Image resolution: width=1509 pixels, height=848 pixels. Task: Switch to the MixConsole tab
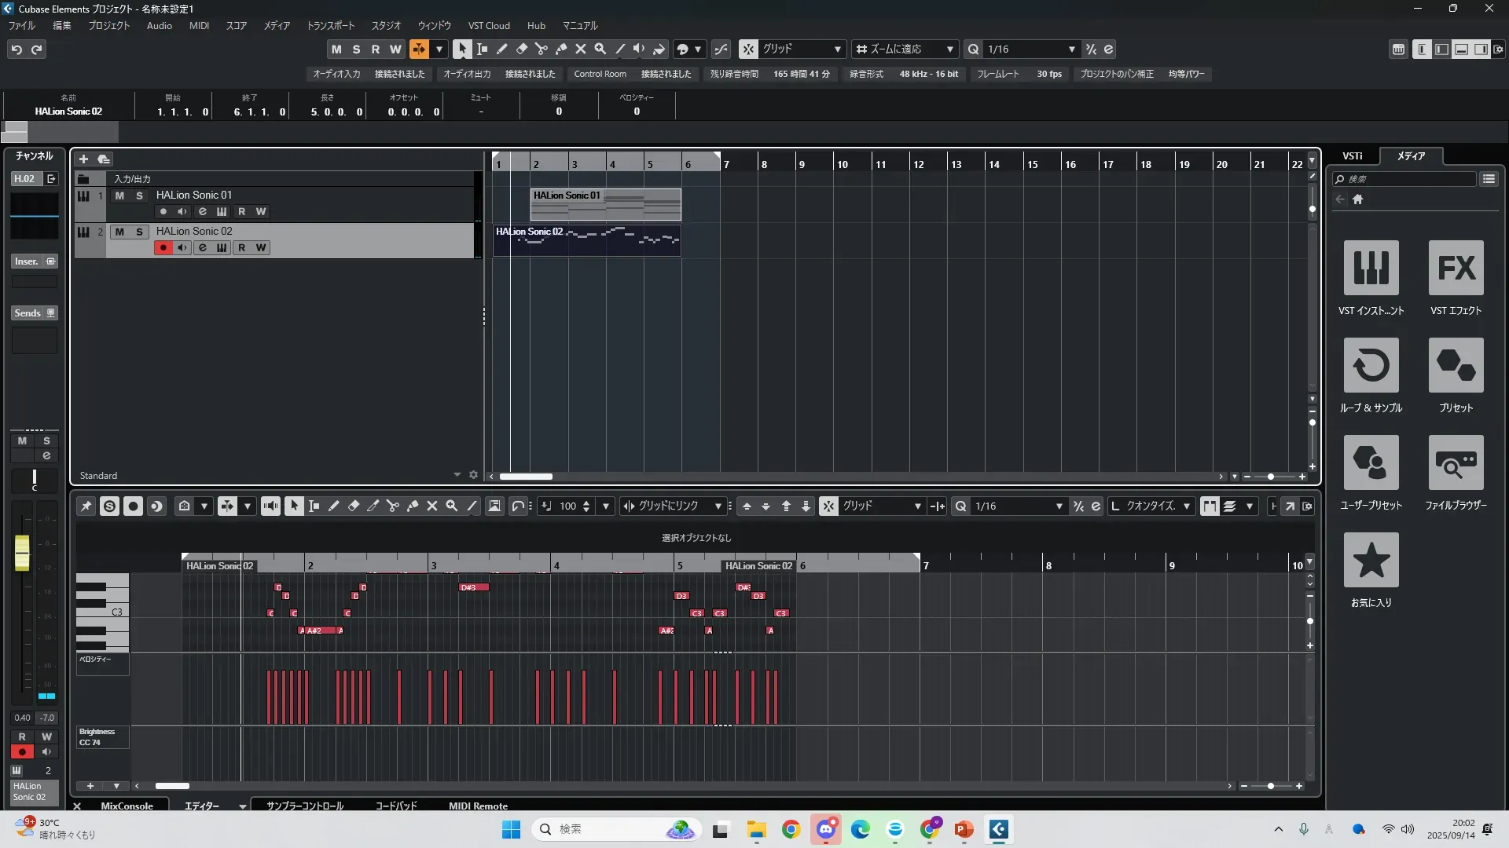tap(127, 806)
